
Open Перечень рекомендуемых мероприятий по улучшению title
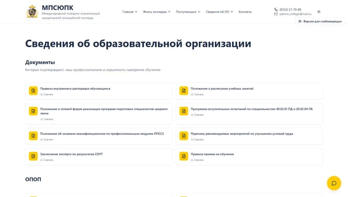point(242,134)
